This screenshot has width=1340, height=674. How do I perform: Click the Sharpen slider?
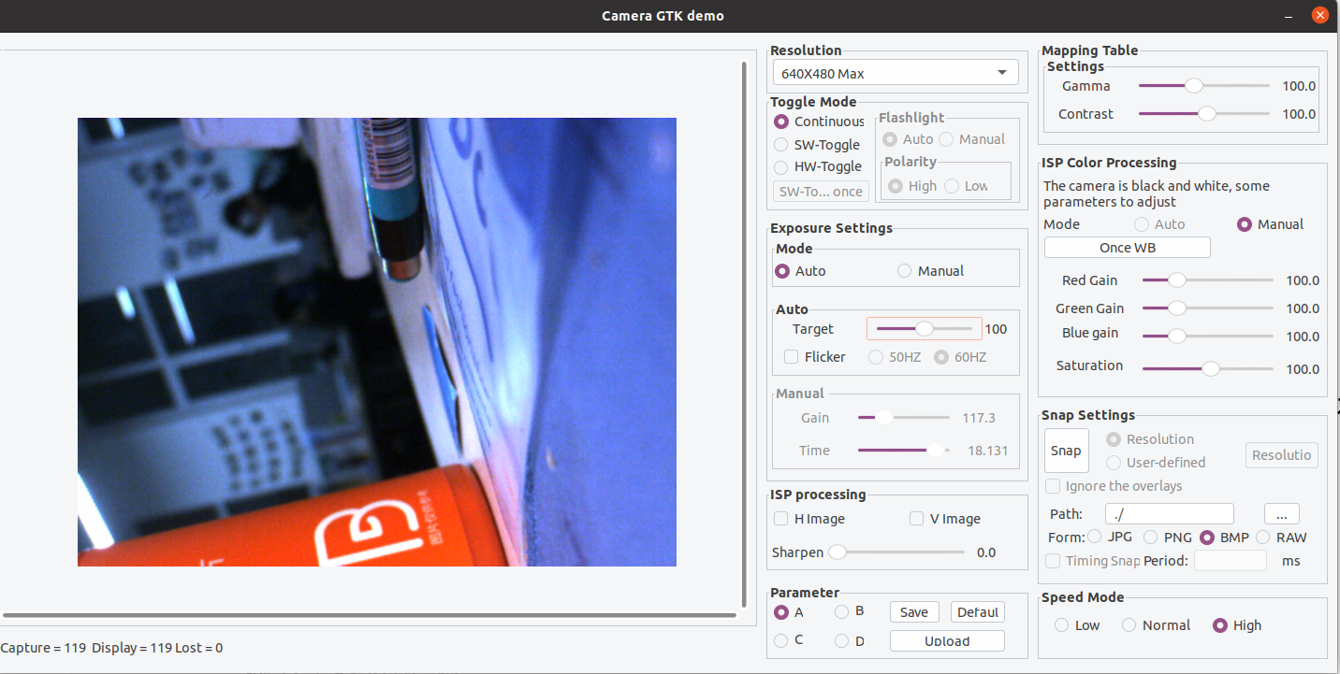[x=896, y=552]
